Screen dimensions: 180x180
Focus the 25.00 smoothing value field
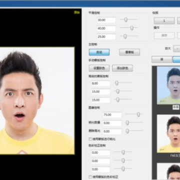pyautogui.click(x=106, y=36)
